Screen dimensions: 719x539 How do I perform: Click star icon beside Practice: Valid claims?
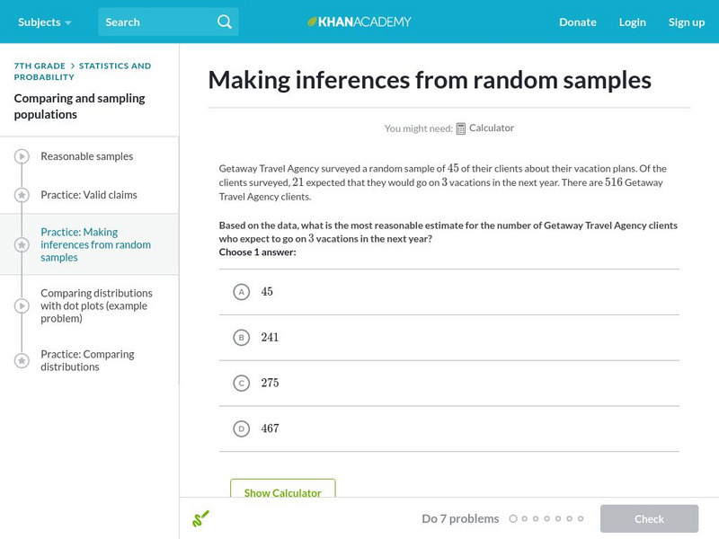[22, 195]
